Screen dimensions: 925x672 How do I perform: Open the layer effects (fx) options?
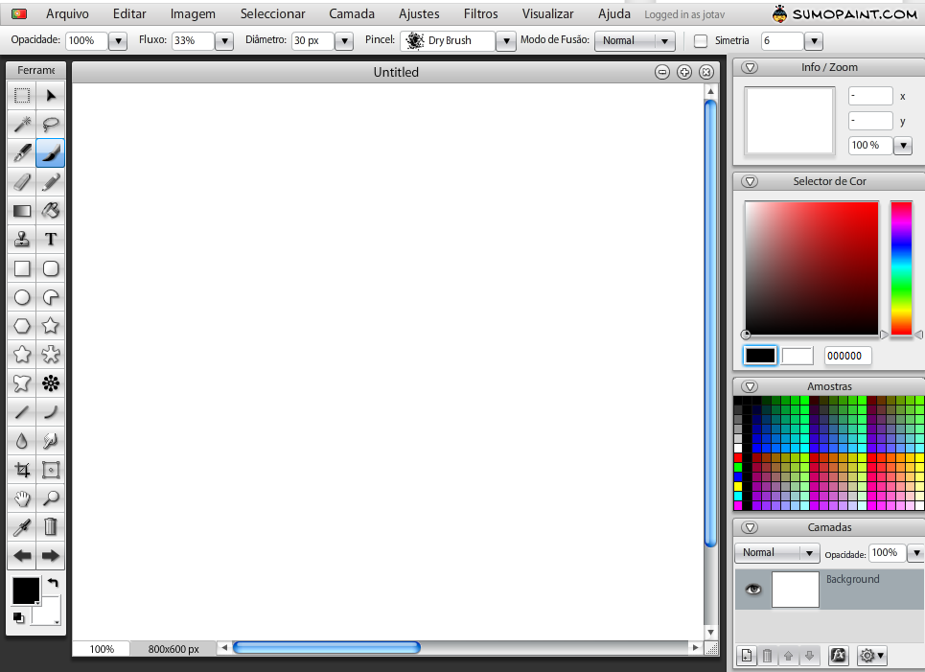[x=838, y=656]
